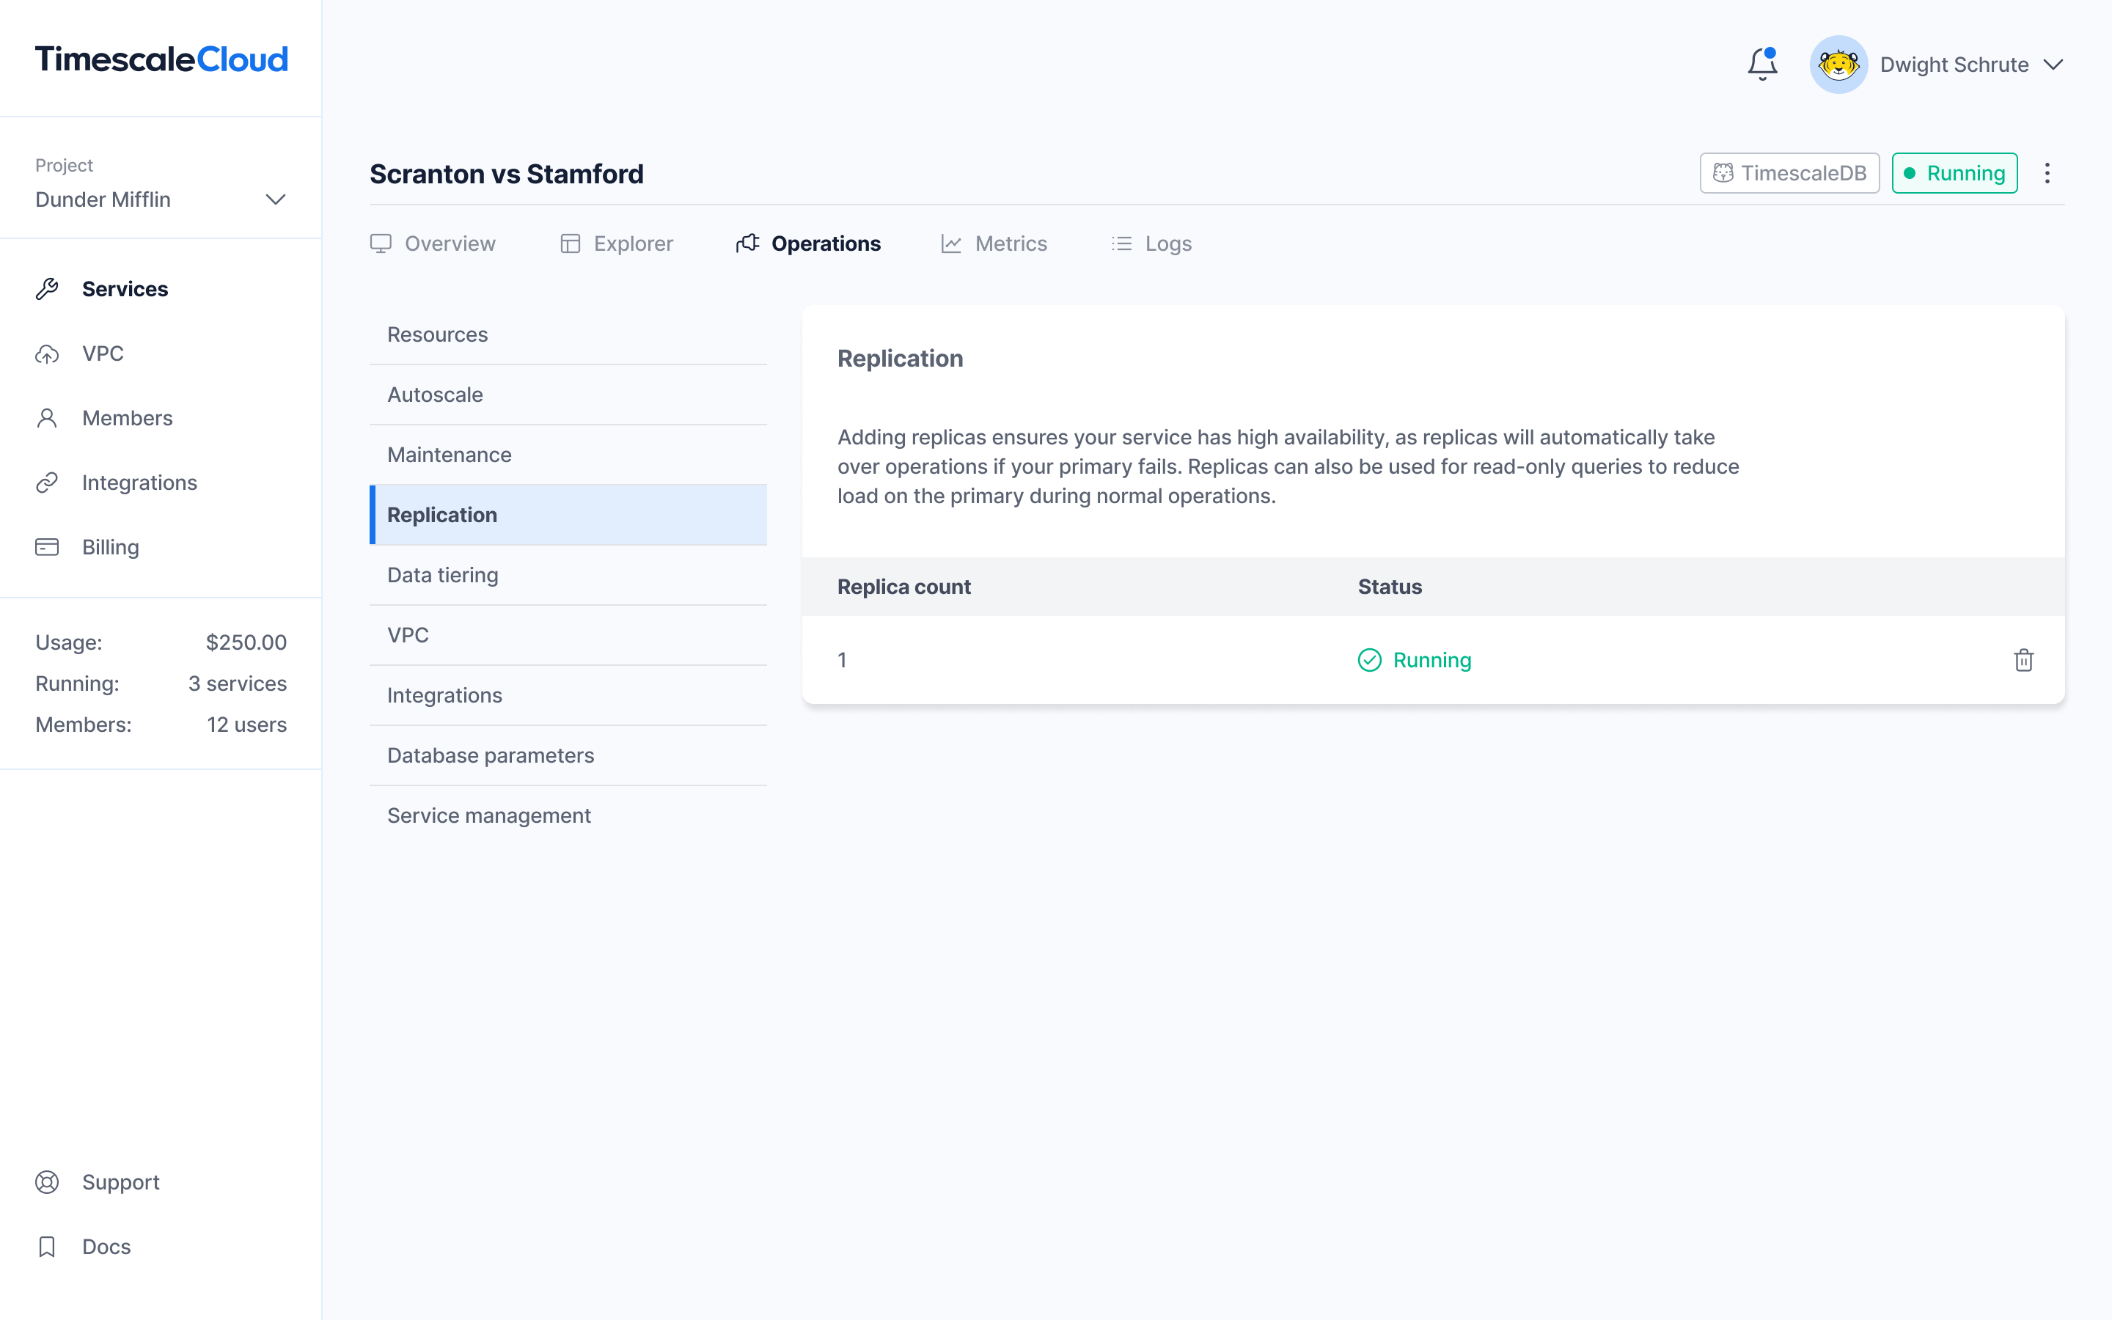
Task: Open Data tiering settings
Action: click(x=442, y=576)
